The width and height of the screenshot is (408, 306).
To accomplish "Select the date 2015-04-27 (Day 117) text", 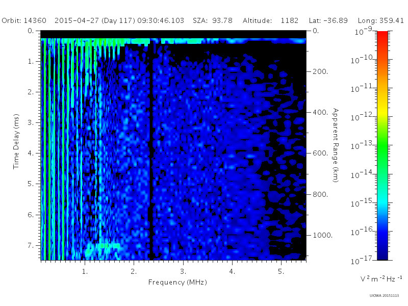I will coord(95,20).
